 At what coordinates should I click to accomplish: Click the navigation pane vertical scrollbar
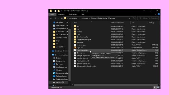tap(69, 55)
